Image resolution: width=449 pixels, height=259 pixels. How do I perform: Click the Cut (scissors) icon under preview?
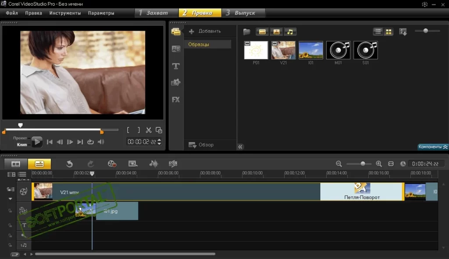point(148,130)
